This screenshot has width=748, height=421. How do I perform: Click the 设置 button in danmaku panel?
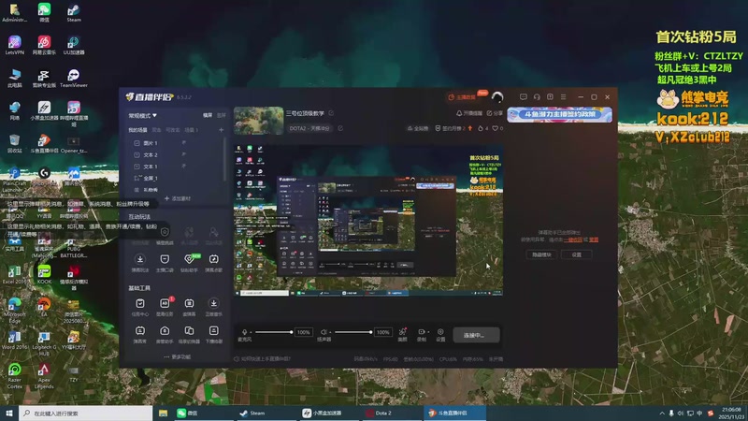[577, 254]
